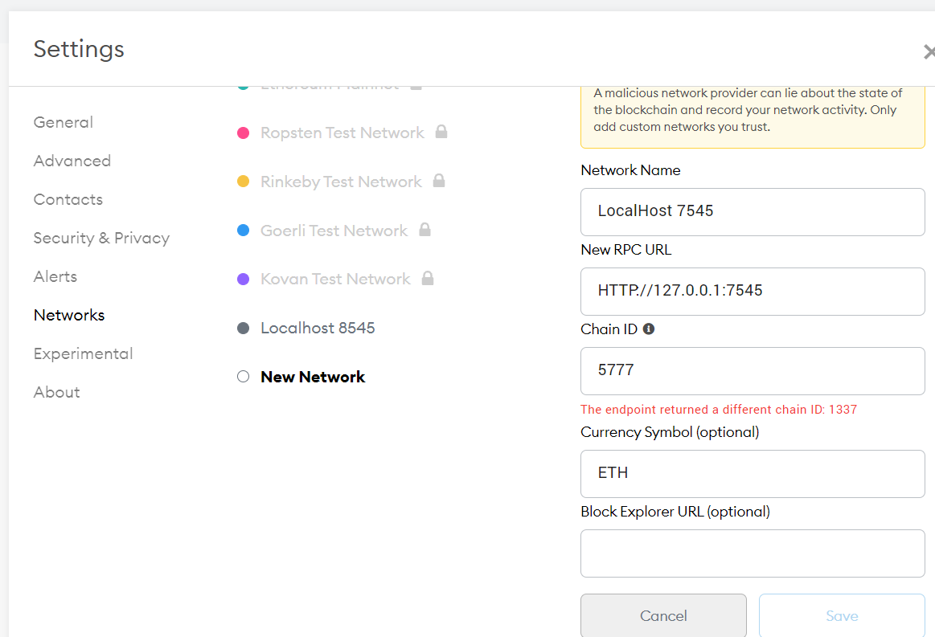Viewport: 935px width, 637px height.
Task: Click the blue Goerli network dot
Action: pyautogui.click(x=244, y=230)
